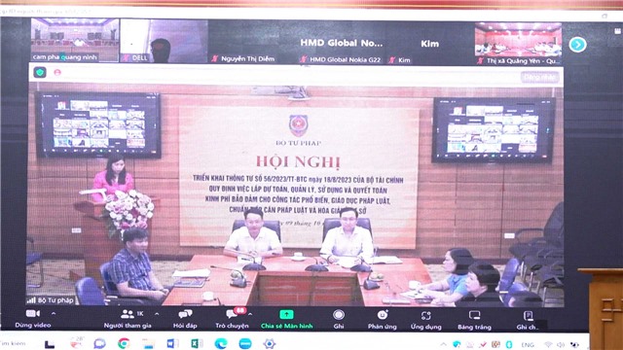Expand the arrow next to Người tham gia
The image size is (623, 350).
pyautogui.click(x=157, y=314)
